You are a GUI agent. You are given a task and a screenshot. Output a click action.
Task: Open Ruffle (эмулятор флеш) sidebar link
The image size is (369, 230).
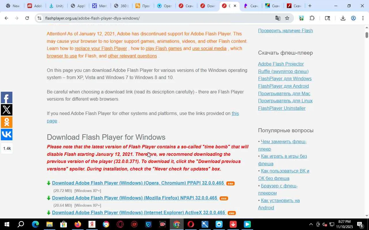coord(283,72)
